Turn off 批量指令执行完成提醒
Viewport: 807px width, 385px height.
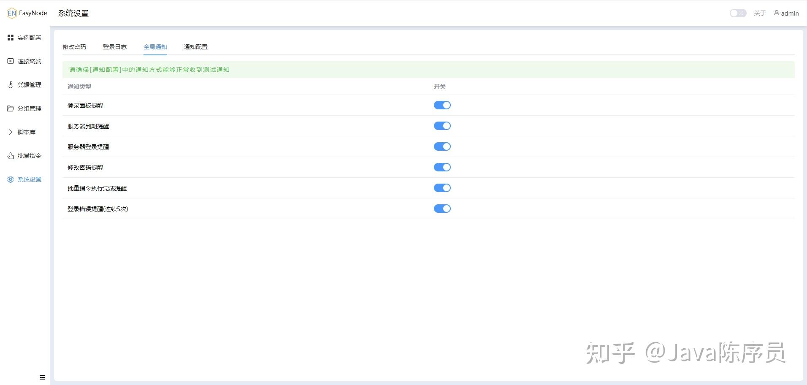coord(442,187)
